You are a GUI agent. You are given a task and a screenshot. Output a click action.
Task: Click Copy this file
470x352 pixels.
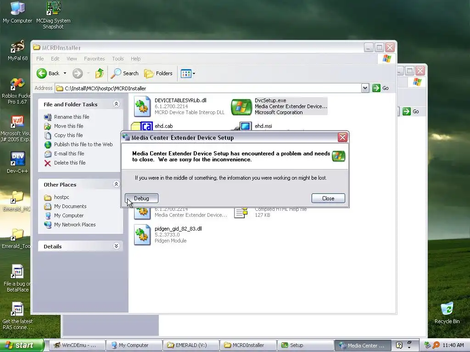(x=68, y=135)
